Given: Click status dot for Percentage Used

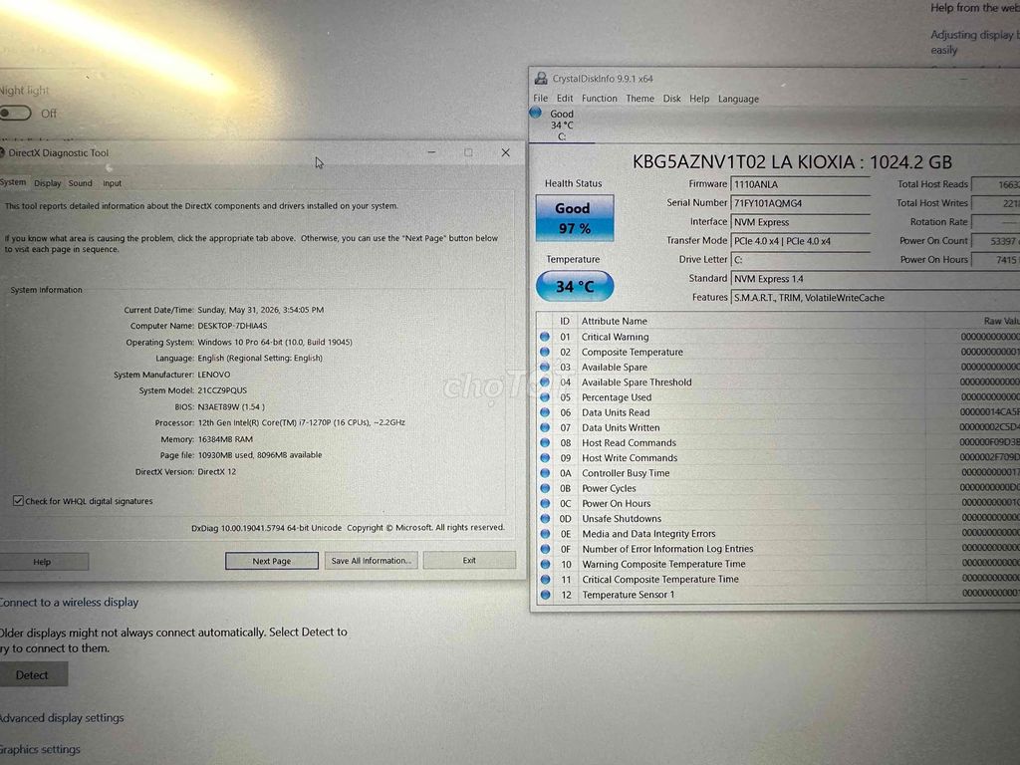Looking at the screenshot, I should click(x=545, y=396).
